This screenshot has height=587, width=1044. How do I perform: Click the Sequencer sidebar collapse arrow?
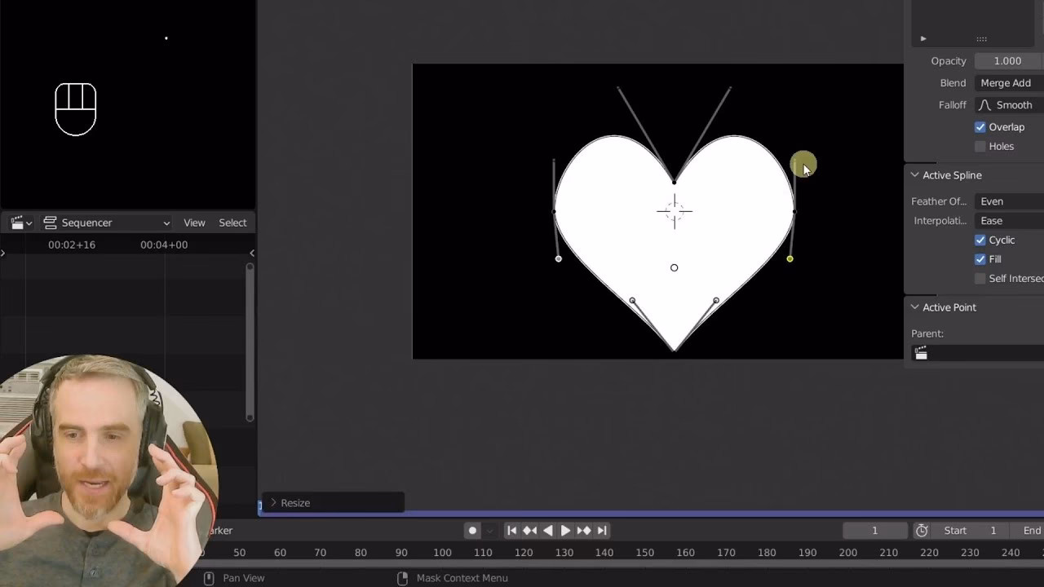click(x=251, y=254)
